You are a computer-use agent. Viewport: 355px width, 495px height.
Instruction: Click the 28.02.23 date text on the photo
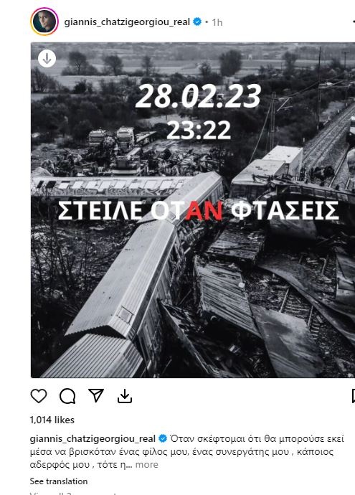198,96
